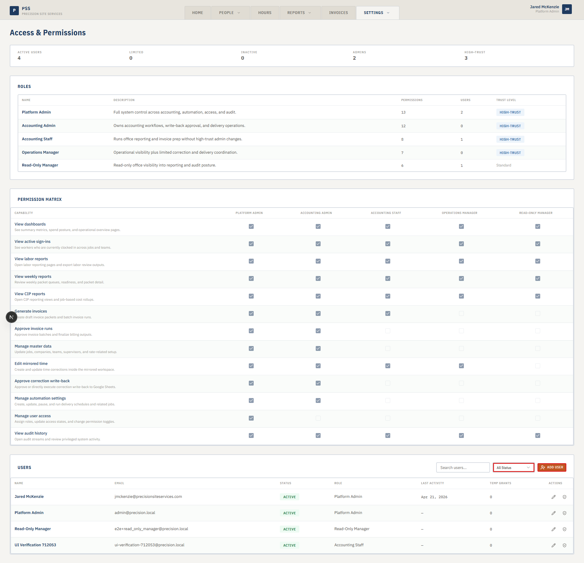Click the round N badge icon
The width and height of the screenshot is (584, 563).
coord(12,317)
